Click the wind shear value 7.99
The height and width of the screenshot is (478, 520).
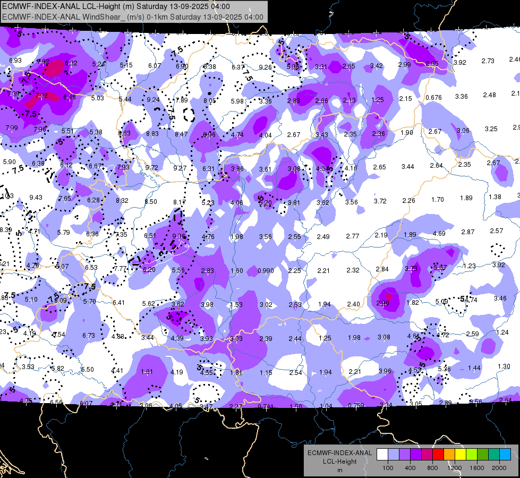click(x=12, y=127)
